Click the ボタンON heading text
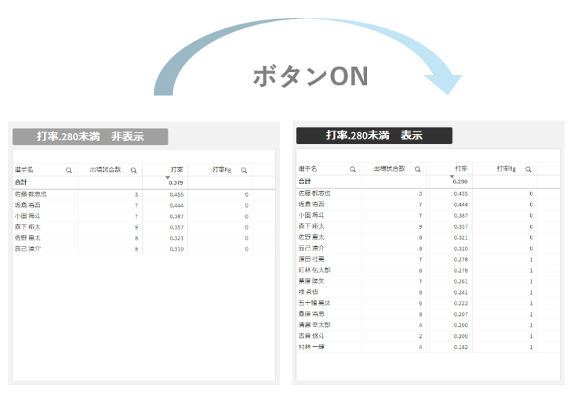 [x=310, y=76]
